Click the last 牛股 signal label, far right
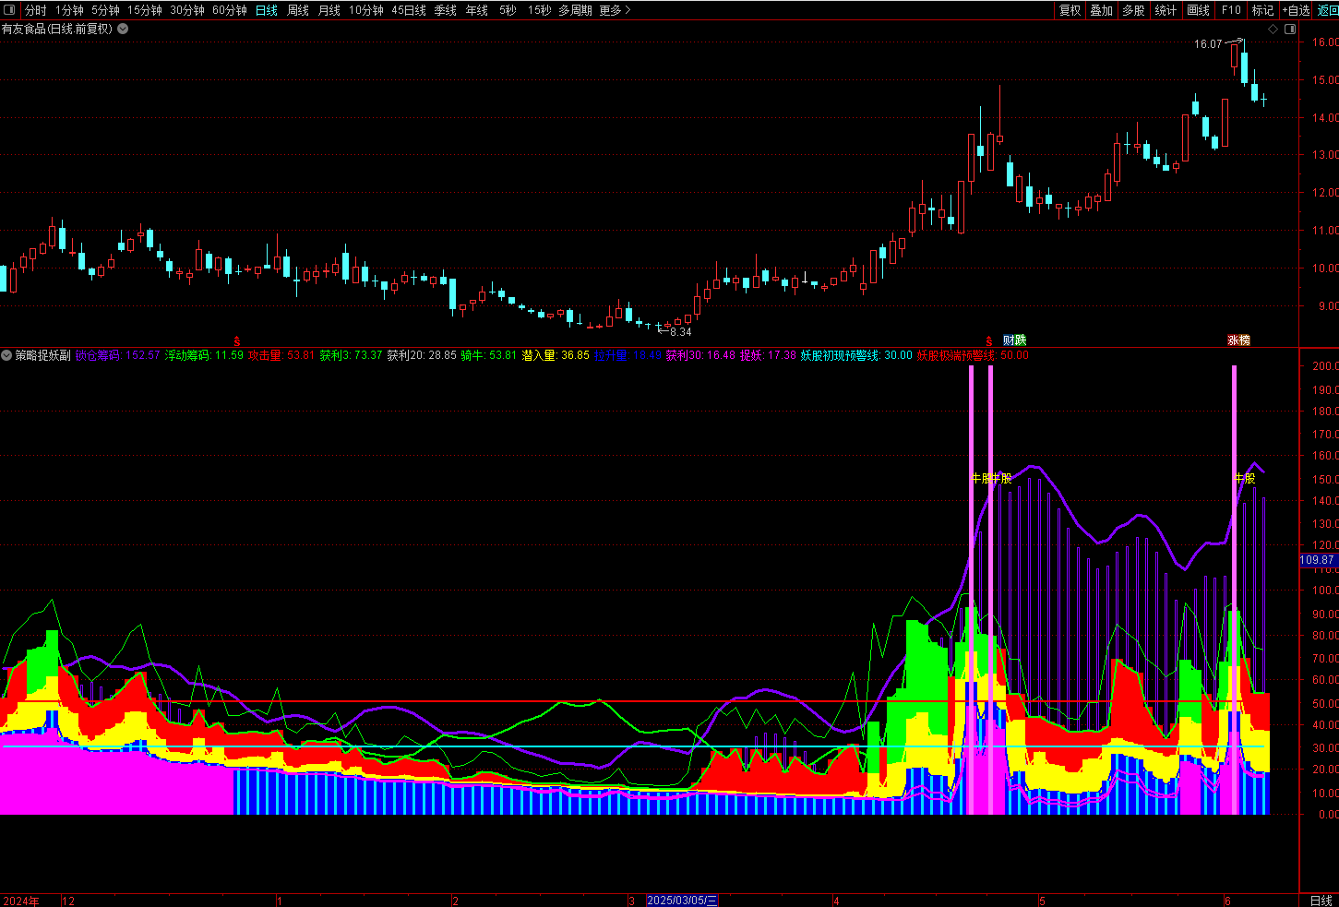1339x907 pixels. (1245, 478)
